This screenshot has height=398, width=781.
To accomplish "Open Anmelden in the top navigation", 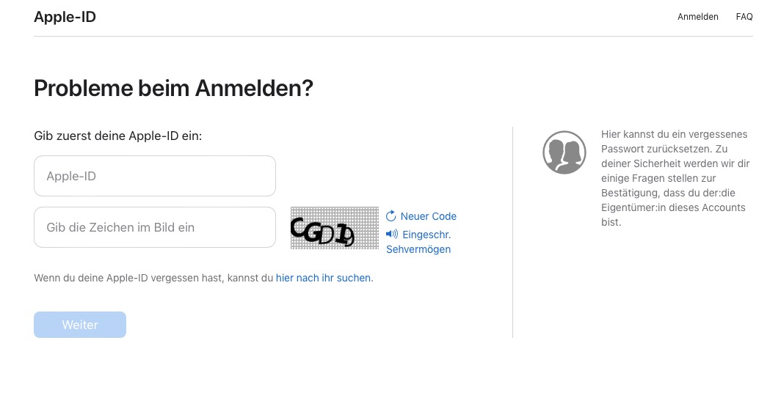I will (x=698, y=17).
